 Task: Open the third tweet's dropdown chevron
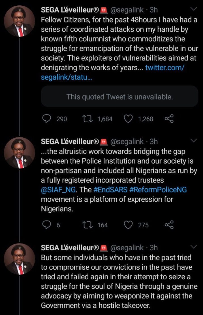194,247
